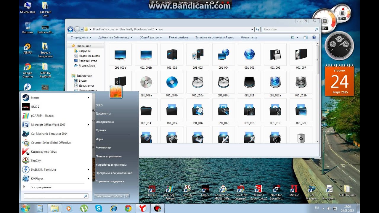Viewport: 379px width, 213px height.
Task: Open Steam from the Start menu
Action: pos(56,98)
